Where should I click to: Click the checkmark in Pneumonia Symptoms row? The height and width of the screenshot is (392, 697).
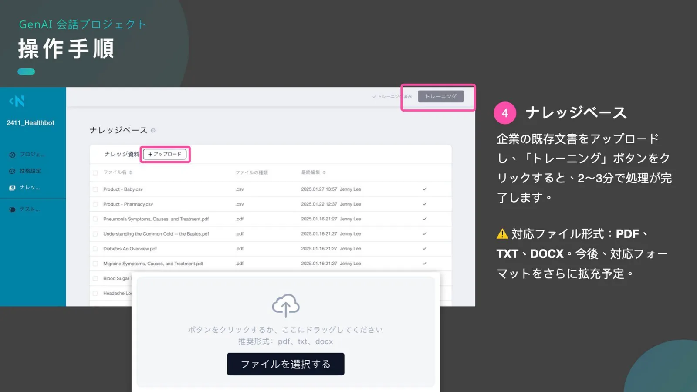coord(424,219)
